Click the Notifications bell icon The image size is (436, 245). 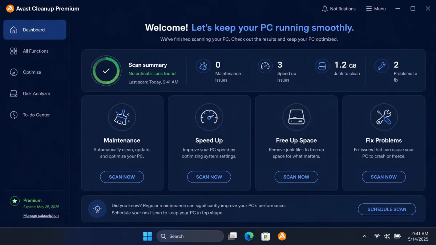point(325,9)
